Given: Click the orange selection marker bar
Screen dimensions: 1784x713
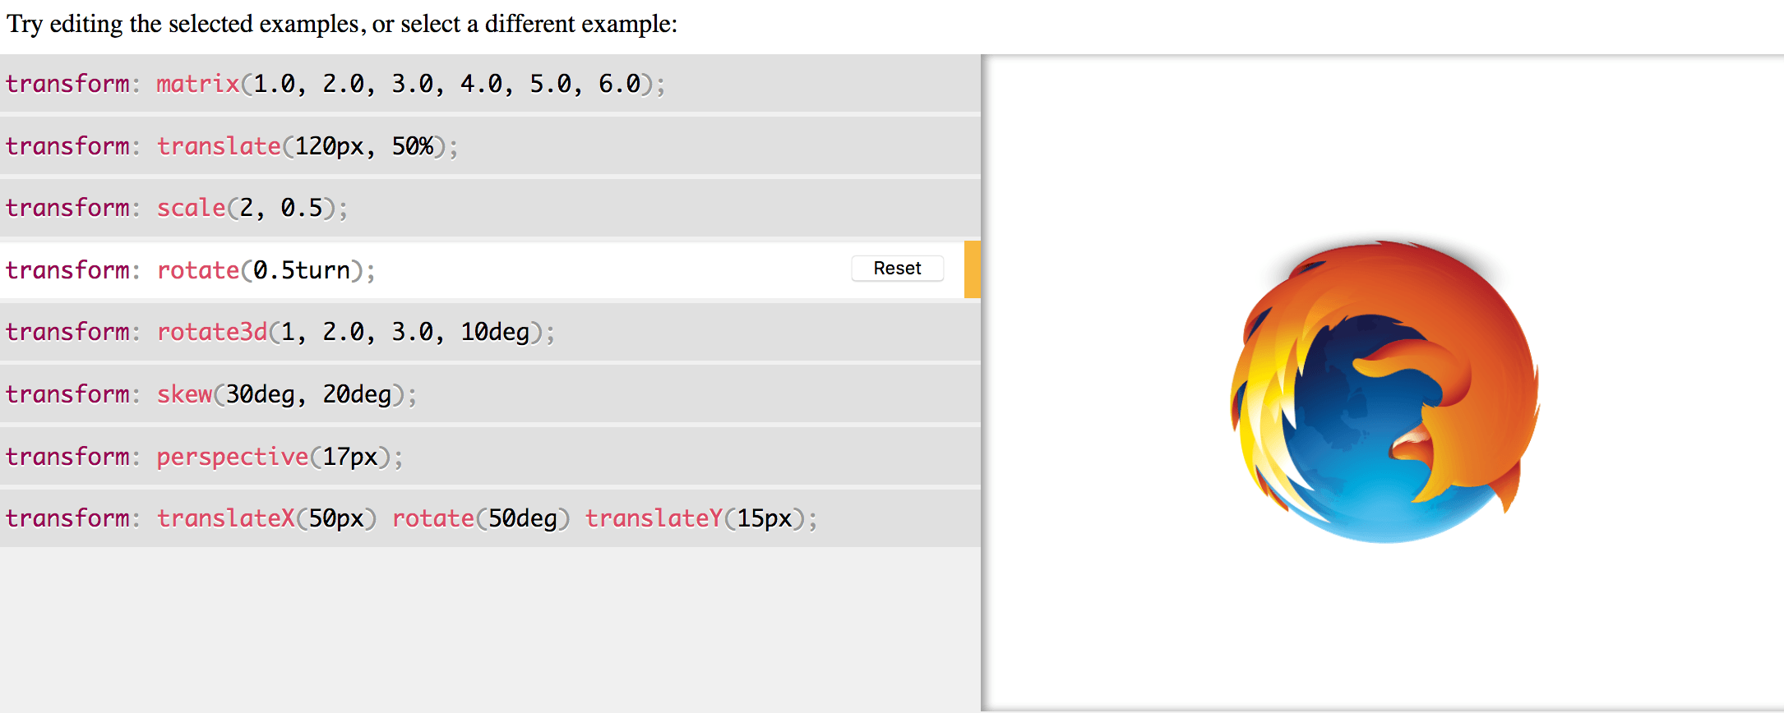Looking at the screenshot, I should click(973, 269).
